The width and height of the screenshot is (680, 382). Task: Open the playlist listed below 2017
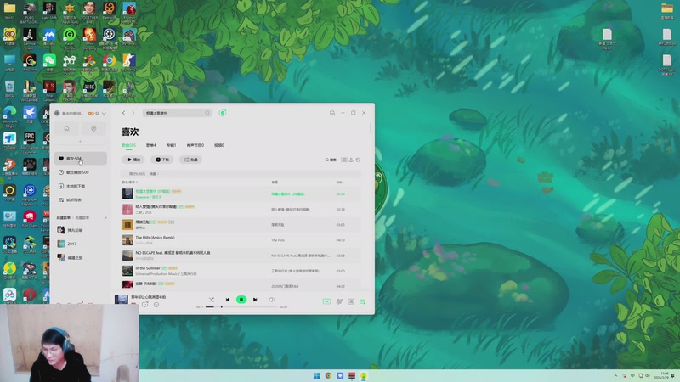(x=81, y=258)
